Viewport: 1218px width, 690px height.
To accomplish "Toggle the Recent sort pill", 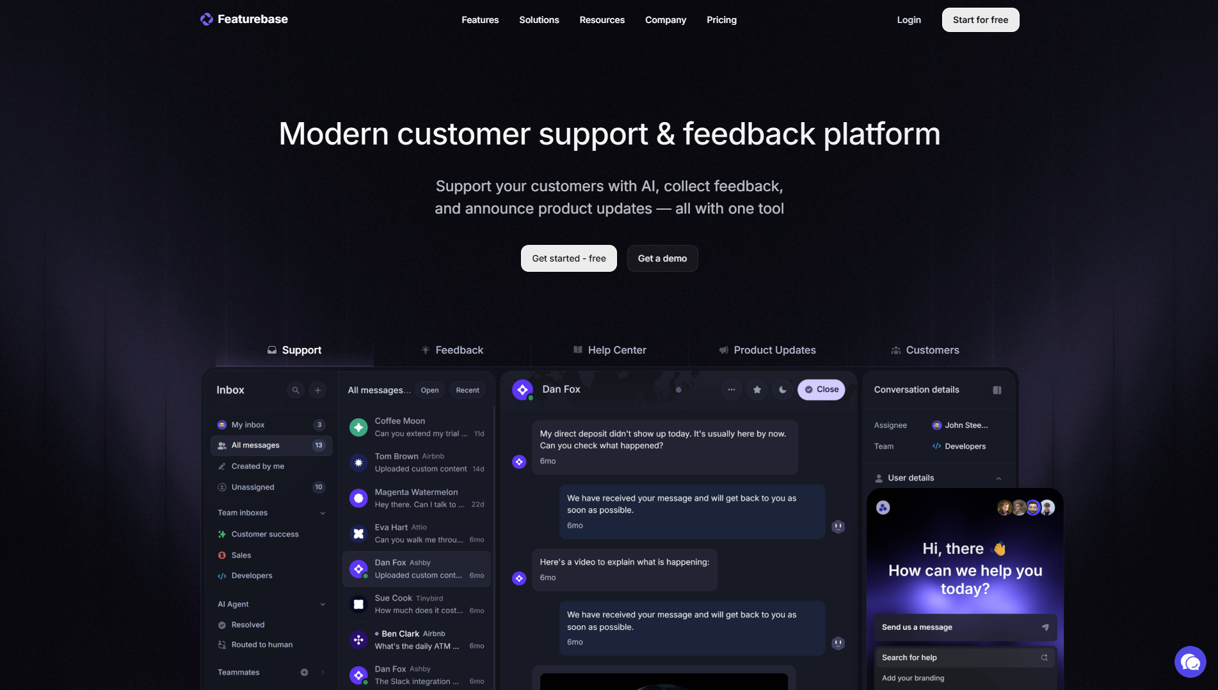I will 467,390.
